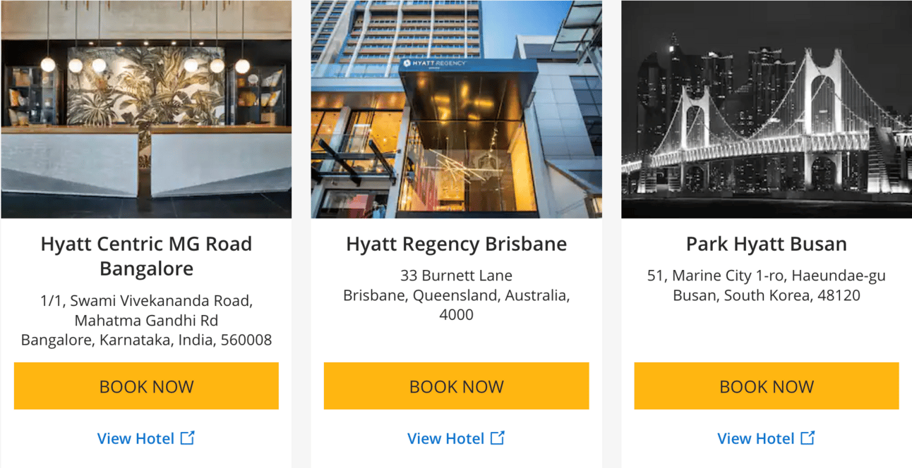Select the Busan night bridge photo
Viewport: 912px width, 468px height.
(767, 109)
